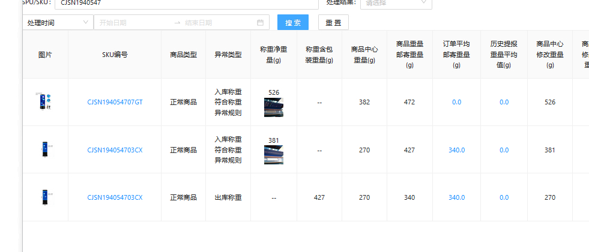Click the 商品中心修改重量(g) column header
This screenshot has width=589, height=252.
coord(550,55)
